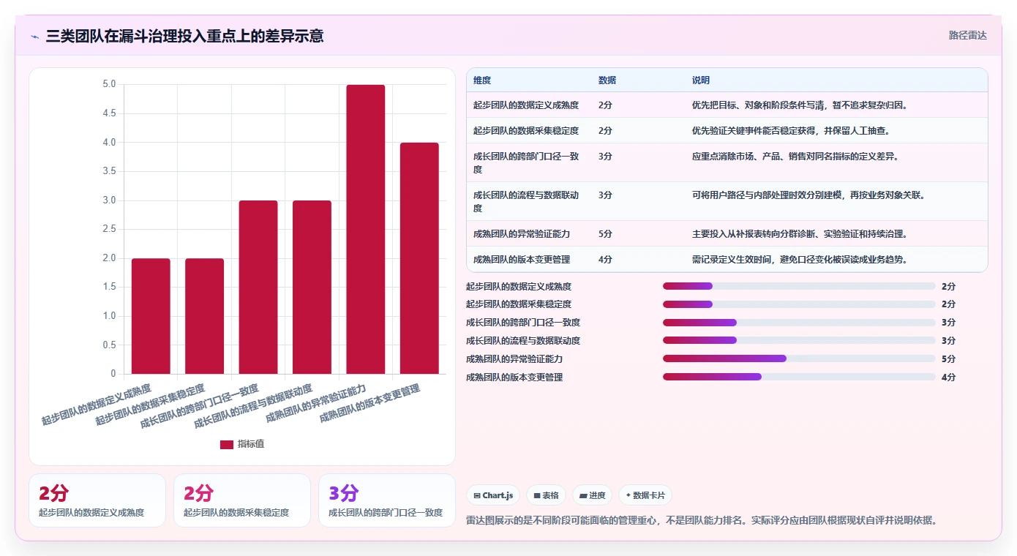Select the Chart.js tag
1017x556 pixels.
coord(493,495)
